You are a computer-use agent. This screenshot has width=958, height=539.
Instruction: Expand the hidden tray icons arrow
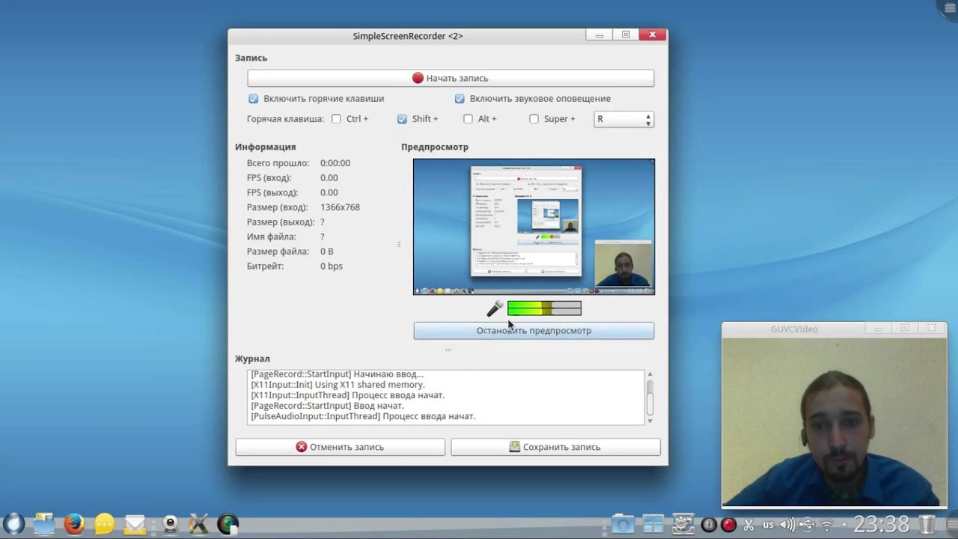pyautogui.click(x=844, y=525)
